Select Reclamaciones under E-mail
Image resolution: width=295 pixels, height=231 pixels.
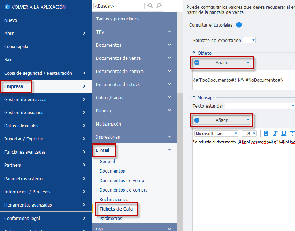coord(114,199)
